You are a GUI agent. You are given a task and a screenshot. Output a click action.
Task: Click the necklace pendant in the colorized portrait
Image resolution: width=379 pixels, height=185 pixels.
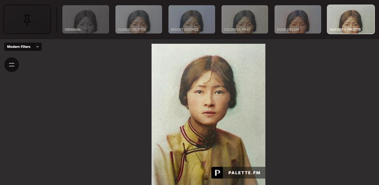206,177
